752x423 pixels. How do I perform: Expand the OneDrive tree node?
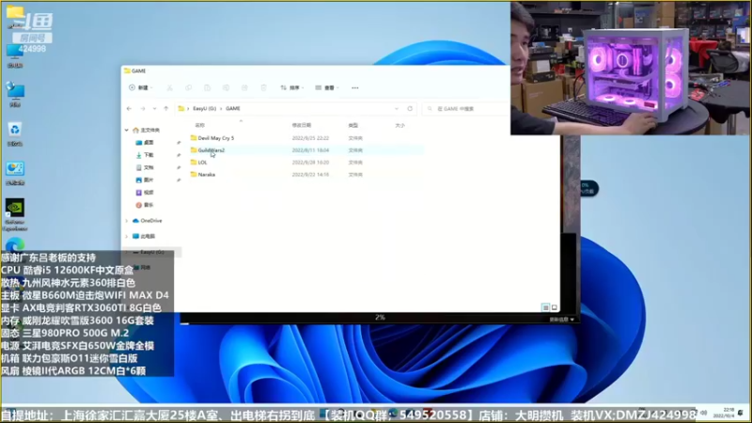point(127,221)
